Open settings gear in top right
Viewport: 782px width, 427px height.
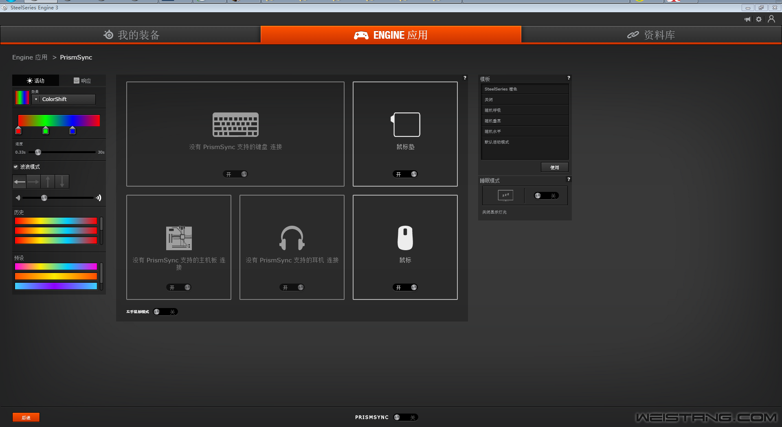[x=759, y=19]
